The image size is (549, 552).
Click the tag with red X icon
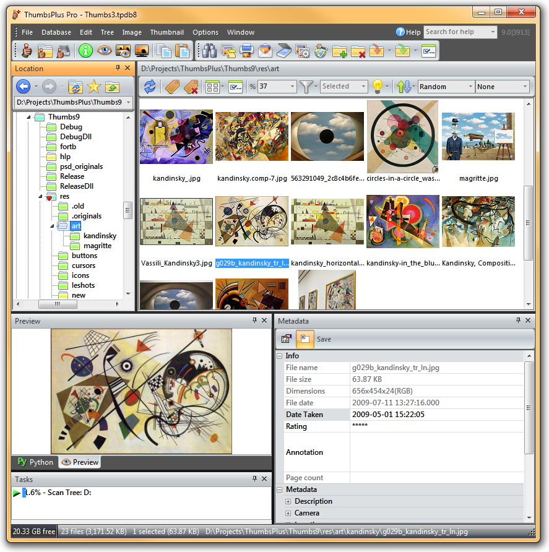(x=191, y=87)
